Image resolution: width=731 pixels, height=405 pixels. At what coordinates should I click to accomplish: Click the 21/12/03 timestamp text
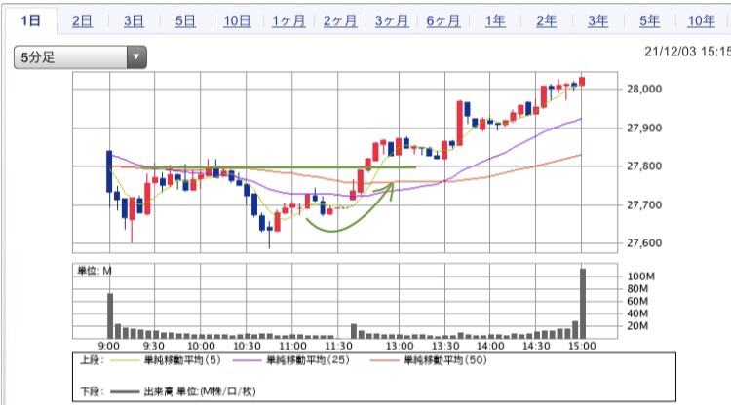tap(687, 52)
